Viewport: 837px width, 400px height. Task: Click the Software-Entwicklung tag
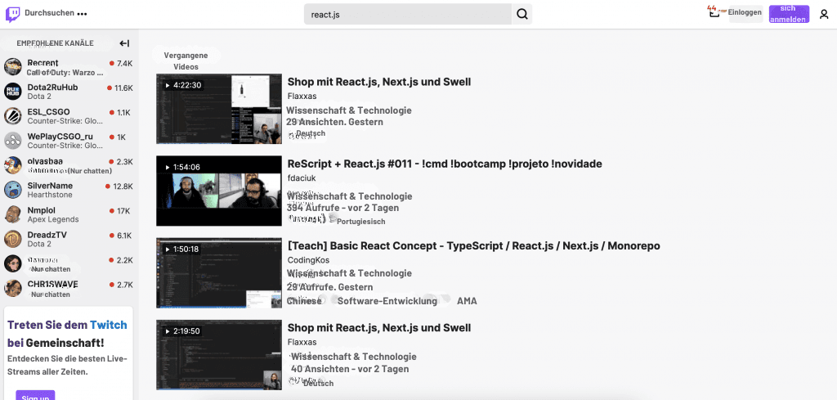[387, 301]
